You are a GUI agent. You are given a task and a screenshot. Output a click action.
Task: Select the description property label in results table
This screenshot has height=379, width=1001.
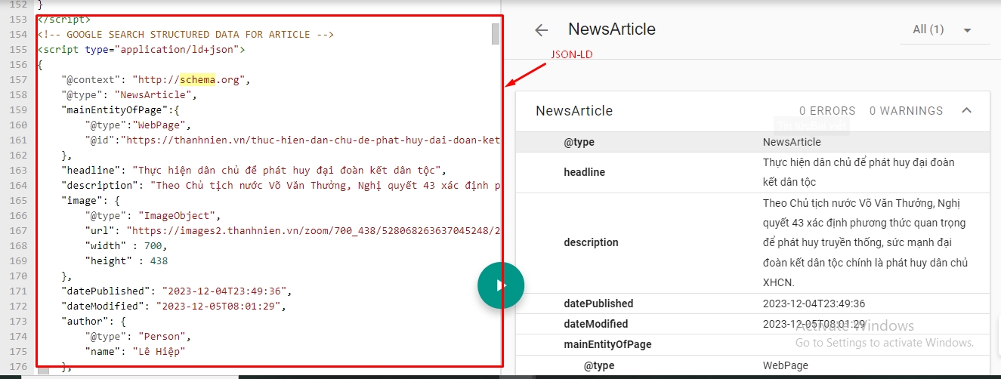[591, 242]
